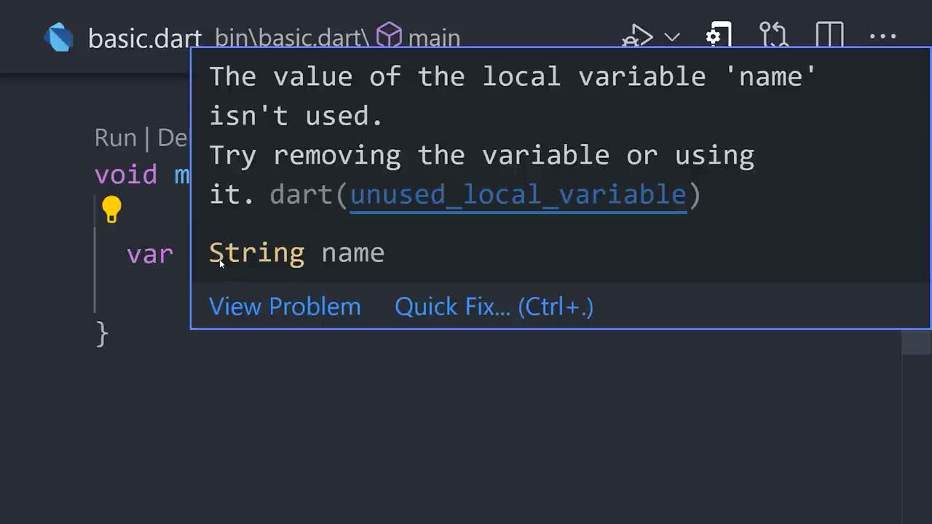This screenshot has width=932, height=524.
Task: Click the String type in hover tooltip
Action: 256,253
